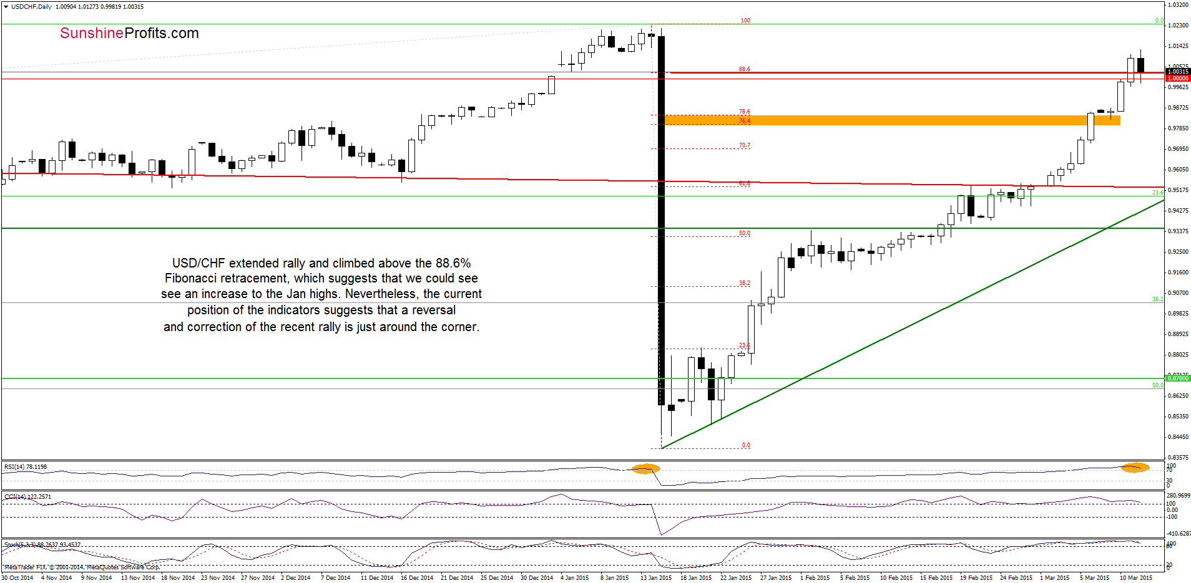Click the 0.83575 price axis label
The image size is (1191, 583).
(1178, 458)
